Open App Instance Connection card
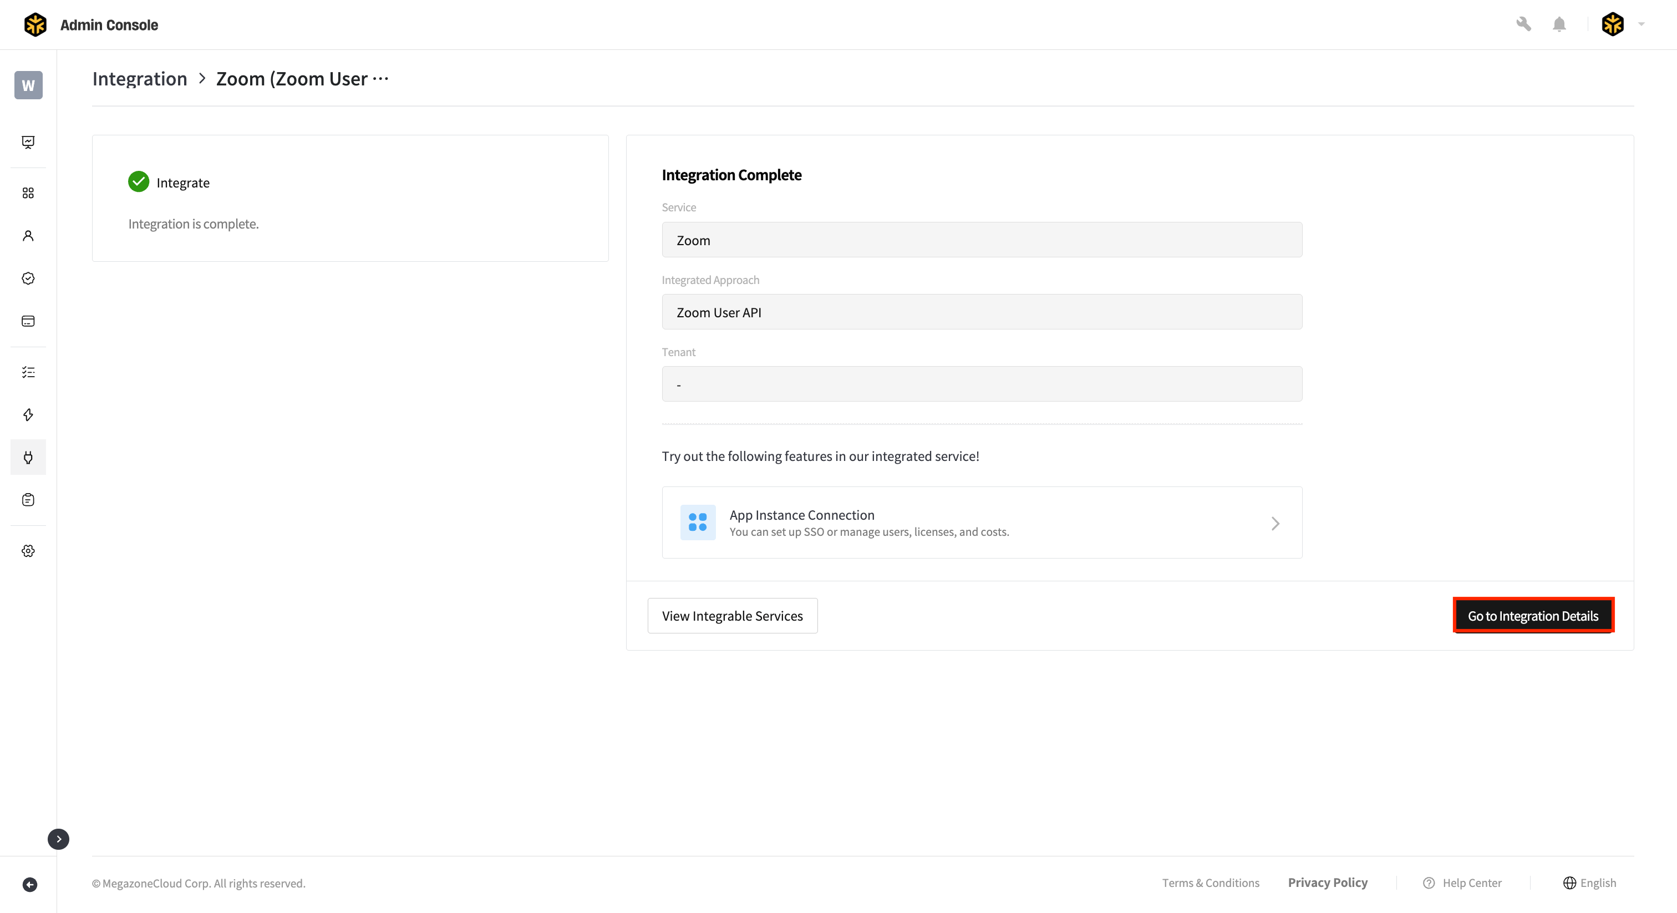The width and height of the screenshot is (1677, 913). [x=982, y=523]
